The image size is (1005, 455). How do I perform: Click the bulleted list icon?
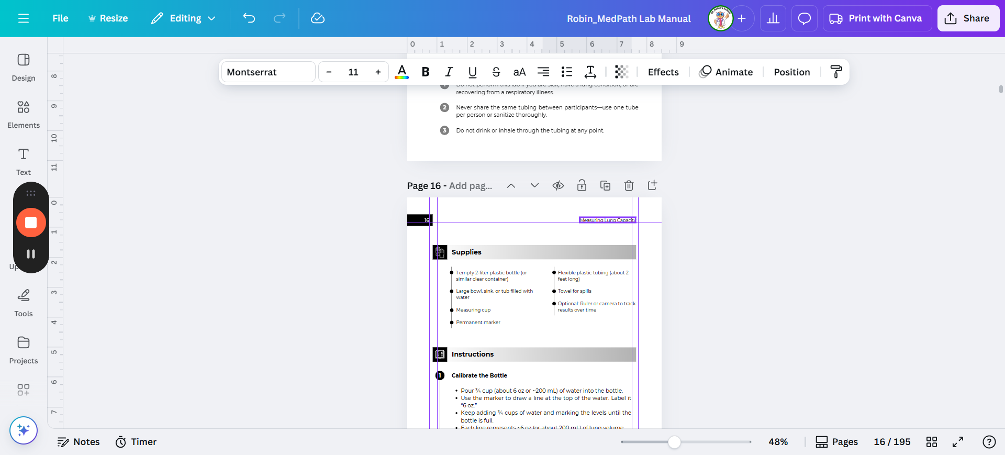click(x=566, y=72)
